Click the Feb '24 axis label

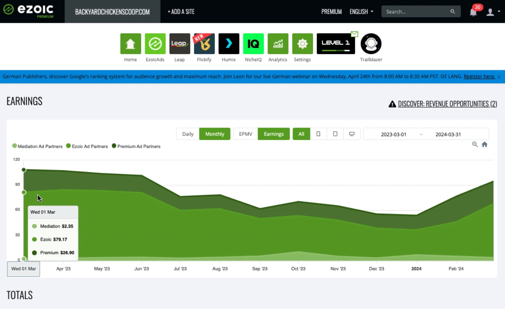pos(456,269)
